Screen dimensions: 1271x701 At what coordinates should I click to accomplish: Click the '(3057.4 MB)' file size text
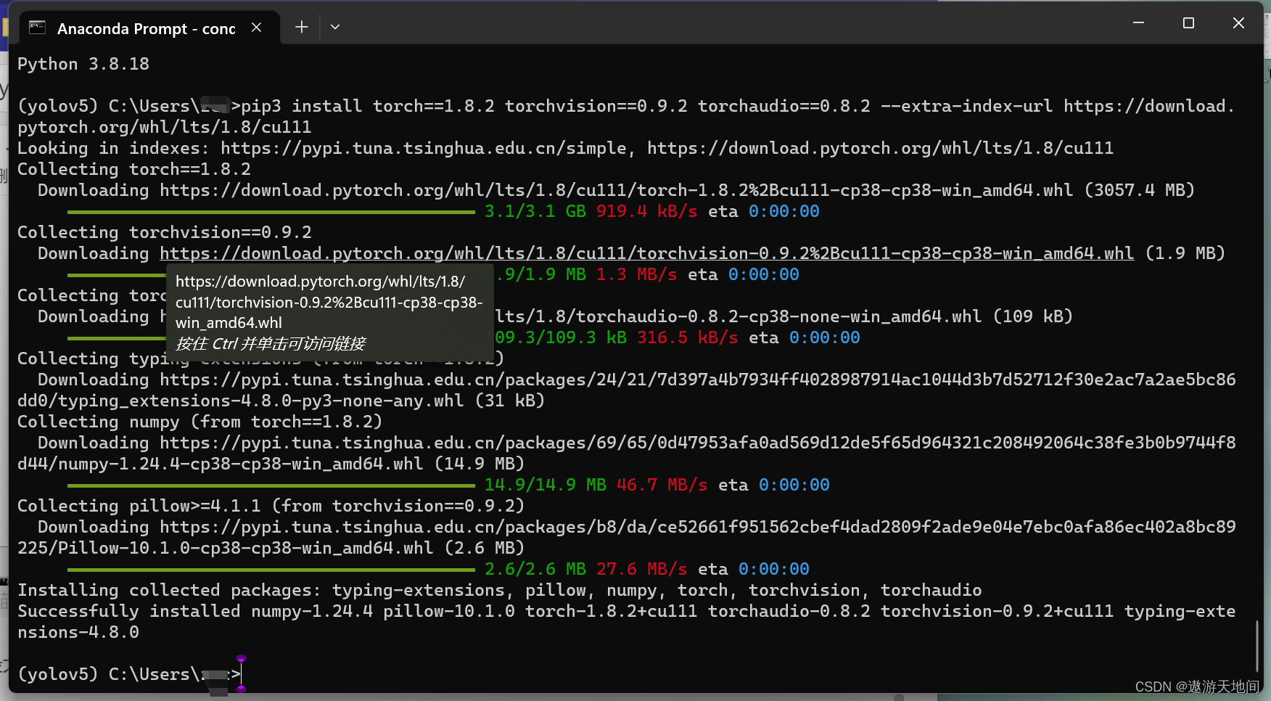point(1139,190)
